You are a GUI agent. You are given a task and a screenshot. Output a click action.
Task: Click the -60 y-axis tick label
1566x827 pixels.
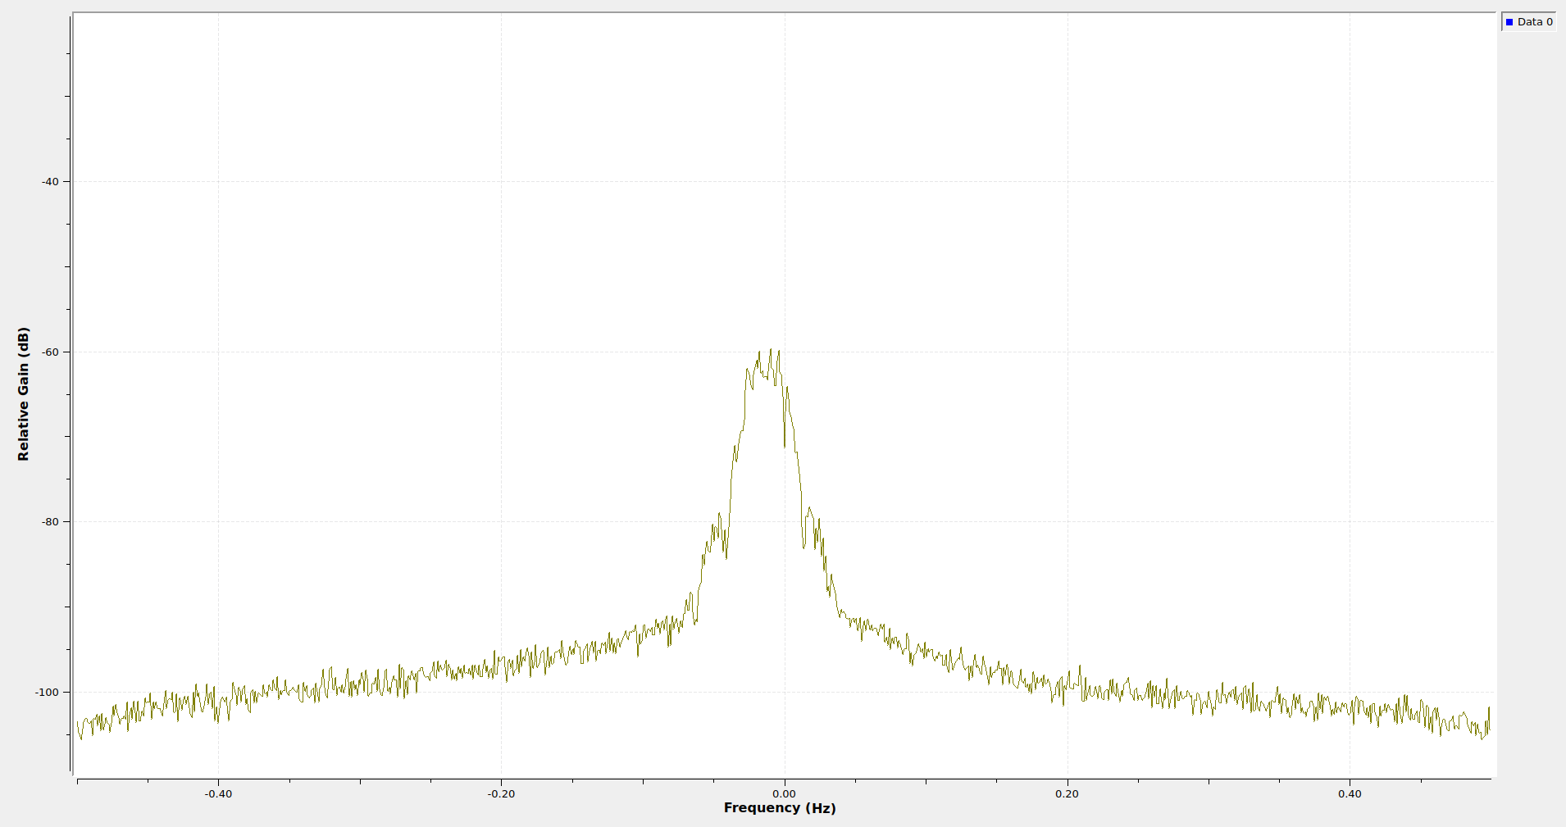click(x=50, y=352)
